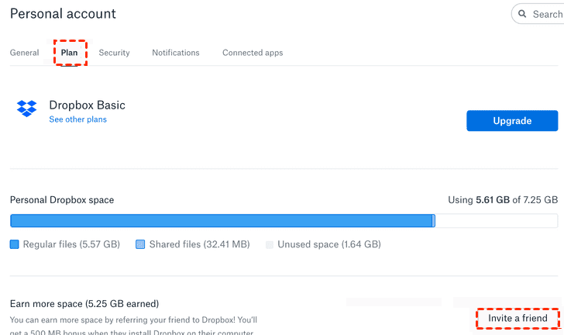Click the Invite a friend button
564x335 pixels.
click(x=518, y=318)
